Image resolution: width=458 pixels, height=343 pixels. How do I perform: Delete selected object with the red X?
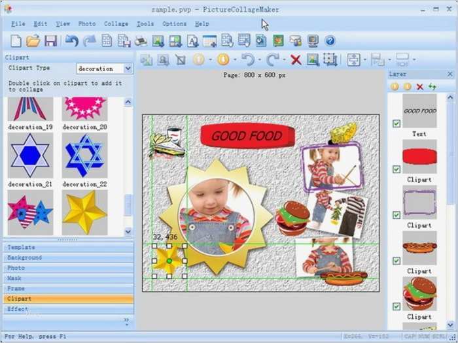(296, 60)
